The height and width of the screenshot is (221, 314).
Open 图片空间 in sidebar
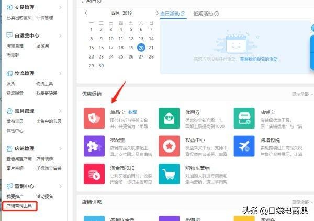pyautogui.click(x=15, y=168)
